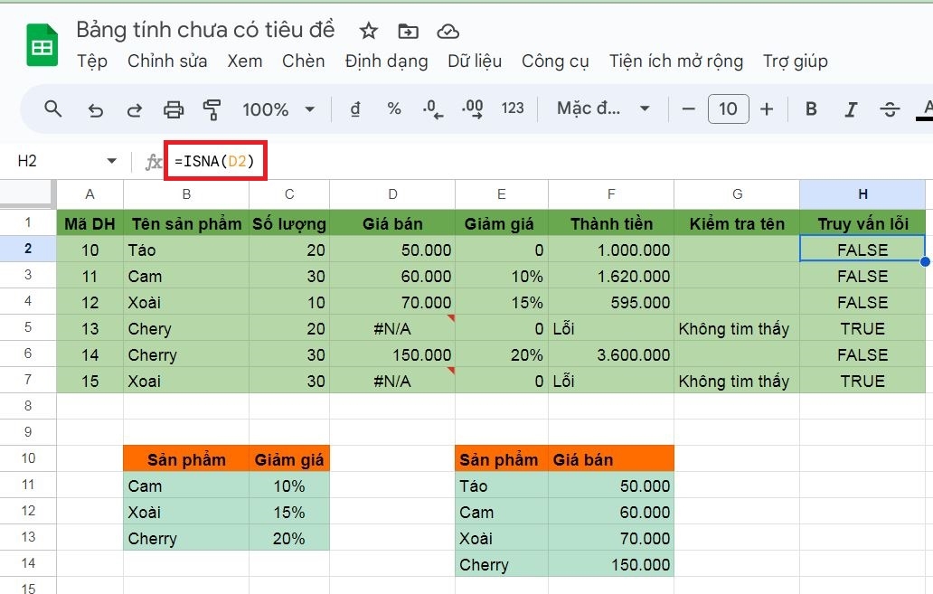Open the search menus magnifier
933x594 pixels.
click(53, 108)
